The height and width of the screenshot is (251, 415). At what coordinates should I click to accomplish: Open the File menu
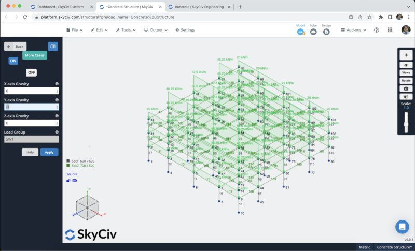tap(74, 30)
